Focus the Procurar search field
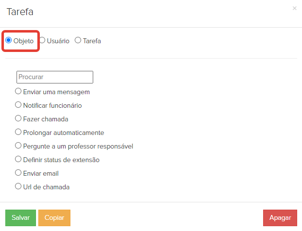 54,77
